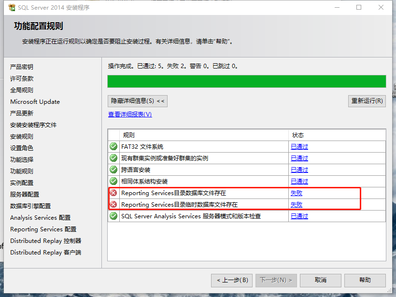Click rule text 现有群集实例或准备好群集的实例
The image size is (396, 297).
(165, 158)
